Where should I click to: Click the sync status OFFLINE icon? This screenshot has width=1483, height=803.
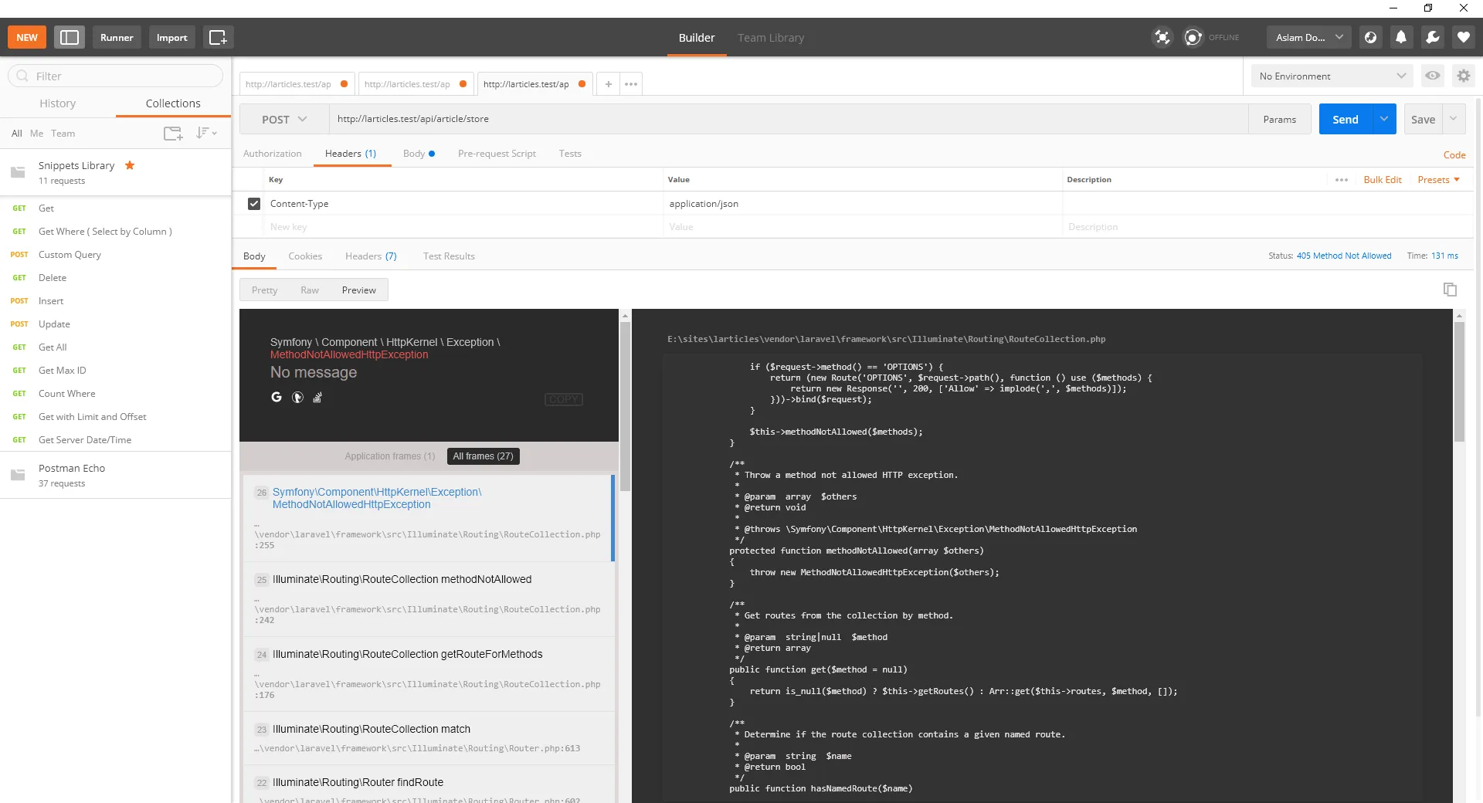click(x=1193, y=37)
